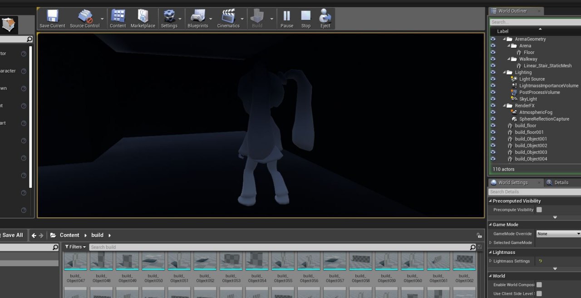Click the Content folder path icon
Viewport: 581px width, 298px height.
click(53, 235)
